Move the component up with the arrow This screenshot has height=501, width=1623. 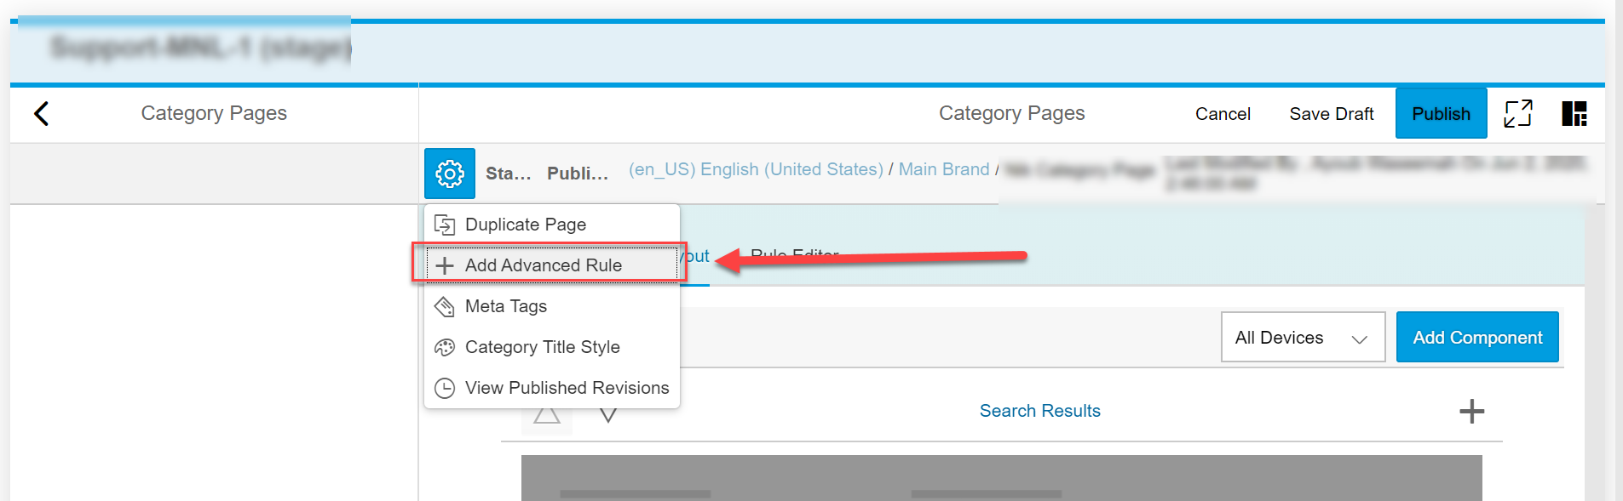click(547, 416)
